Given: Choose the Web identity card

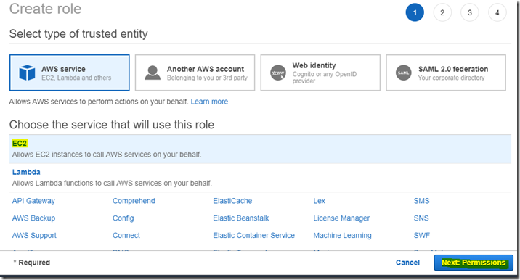Looking at the screenshot, I should coord(320,73).
